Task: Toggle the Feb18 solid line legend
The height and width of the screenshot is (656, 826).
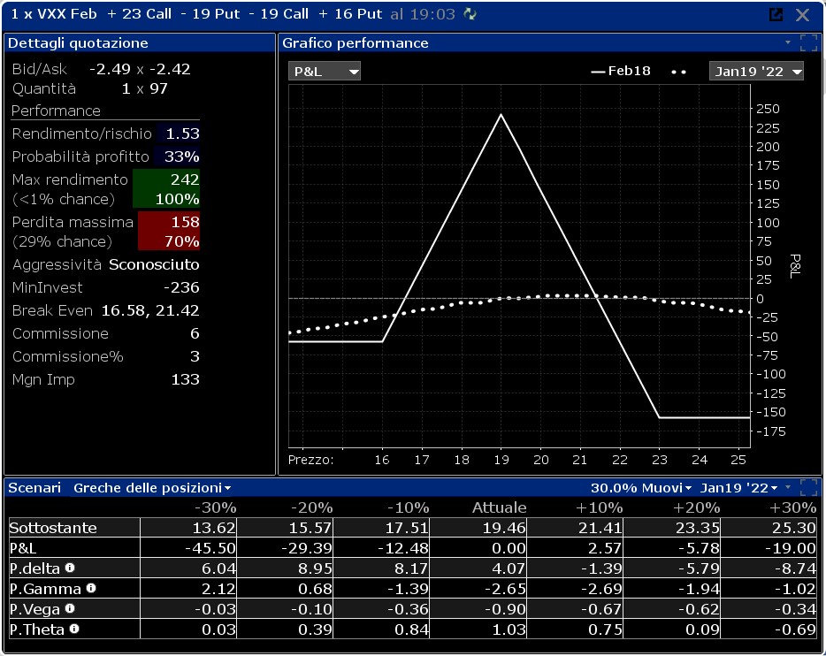Action: (x=621, y=71)
